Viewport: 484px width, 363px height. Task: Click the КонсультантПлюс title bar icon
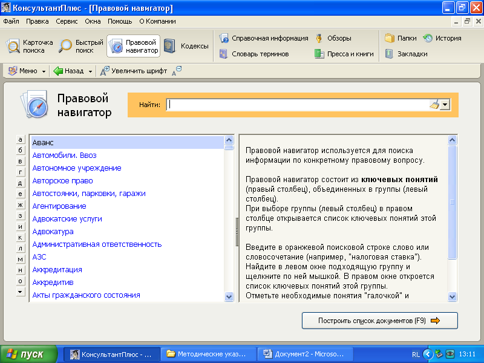click(x=6, y=8)
